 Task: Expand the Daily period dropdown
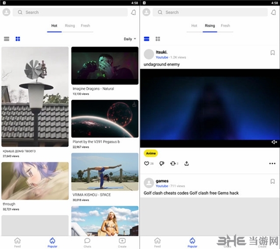[x=130, y=39]
